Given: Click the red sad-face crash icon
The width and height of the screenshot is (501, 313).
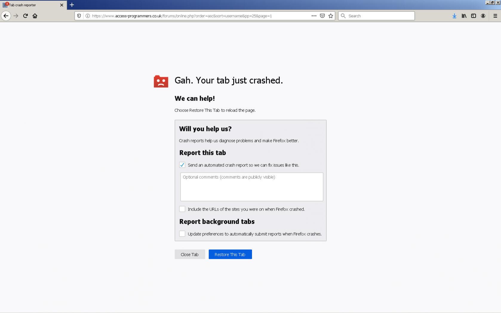Looking at the screenshot, I should pos(161,81).
